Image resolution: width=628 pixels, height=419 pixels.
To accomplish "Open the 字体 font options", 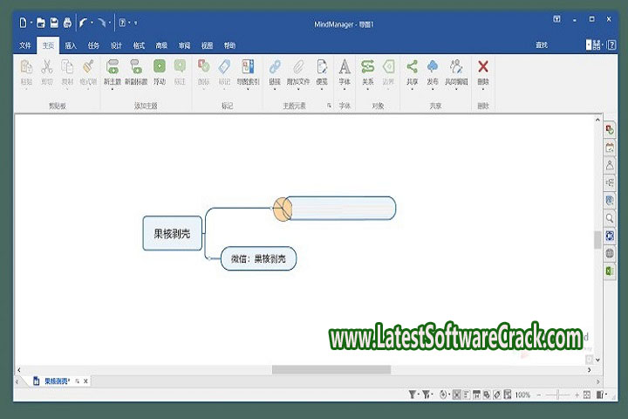I will [x=345, y=72].
